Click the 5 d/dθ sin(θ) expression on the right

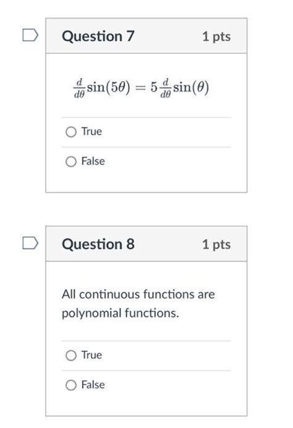(180, 88)
